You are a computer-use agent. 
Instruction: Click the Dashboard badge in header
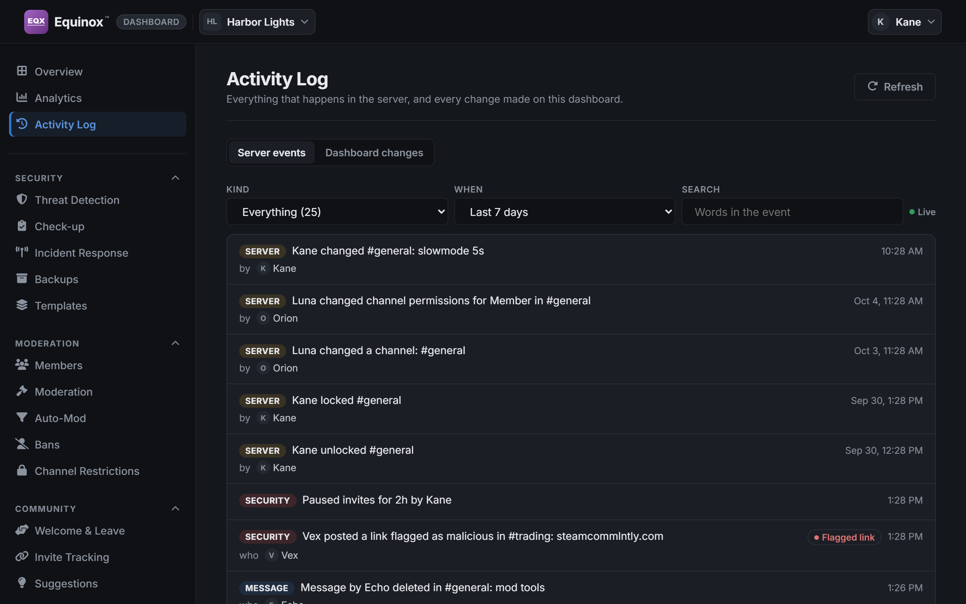point(151,22)
